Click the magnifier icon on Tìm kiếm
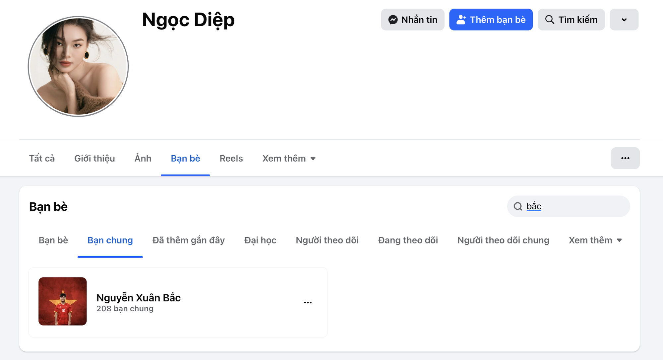This screenshot has height=360, width=663. click(x=549, y=20)
